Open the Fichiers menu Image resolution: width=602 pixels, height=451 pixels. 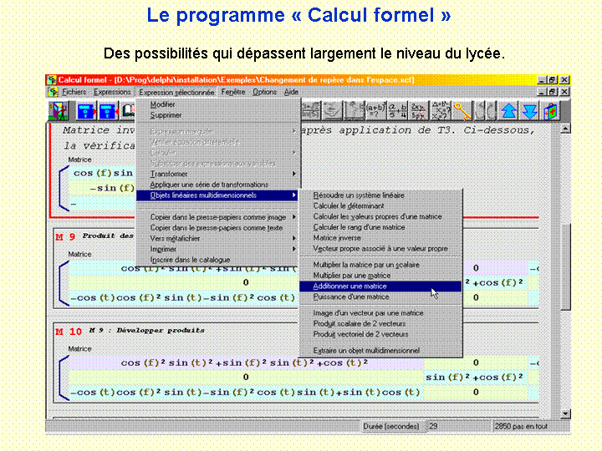coord(74,92)
